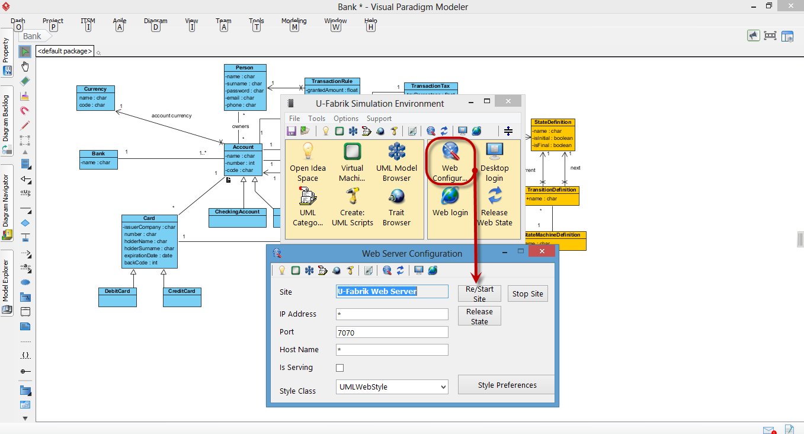Screen dimensions: 804x434
Task: Select the hand pan tool in palette
Action: point(25,66)
